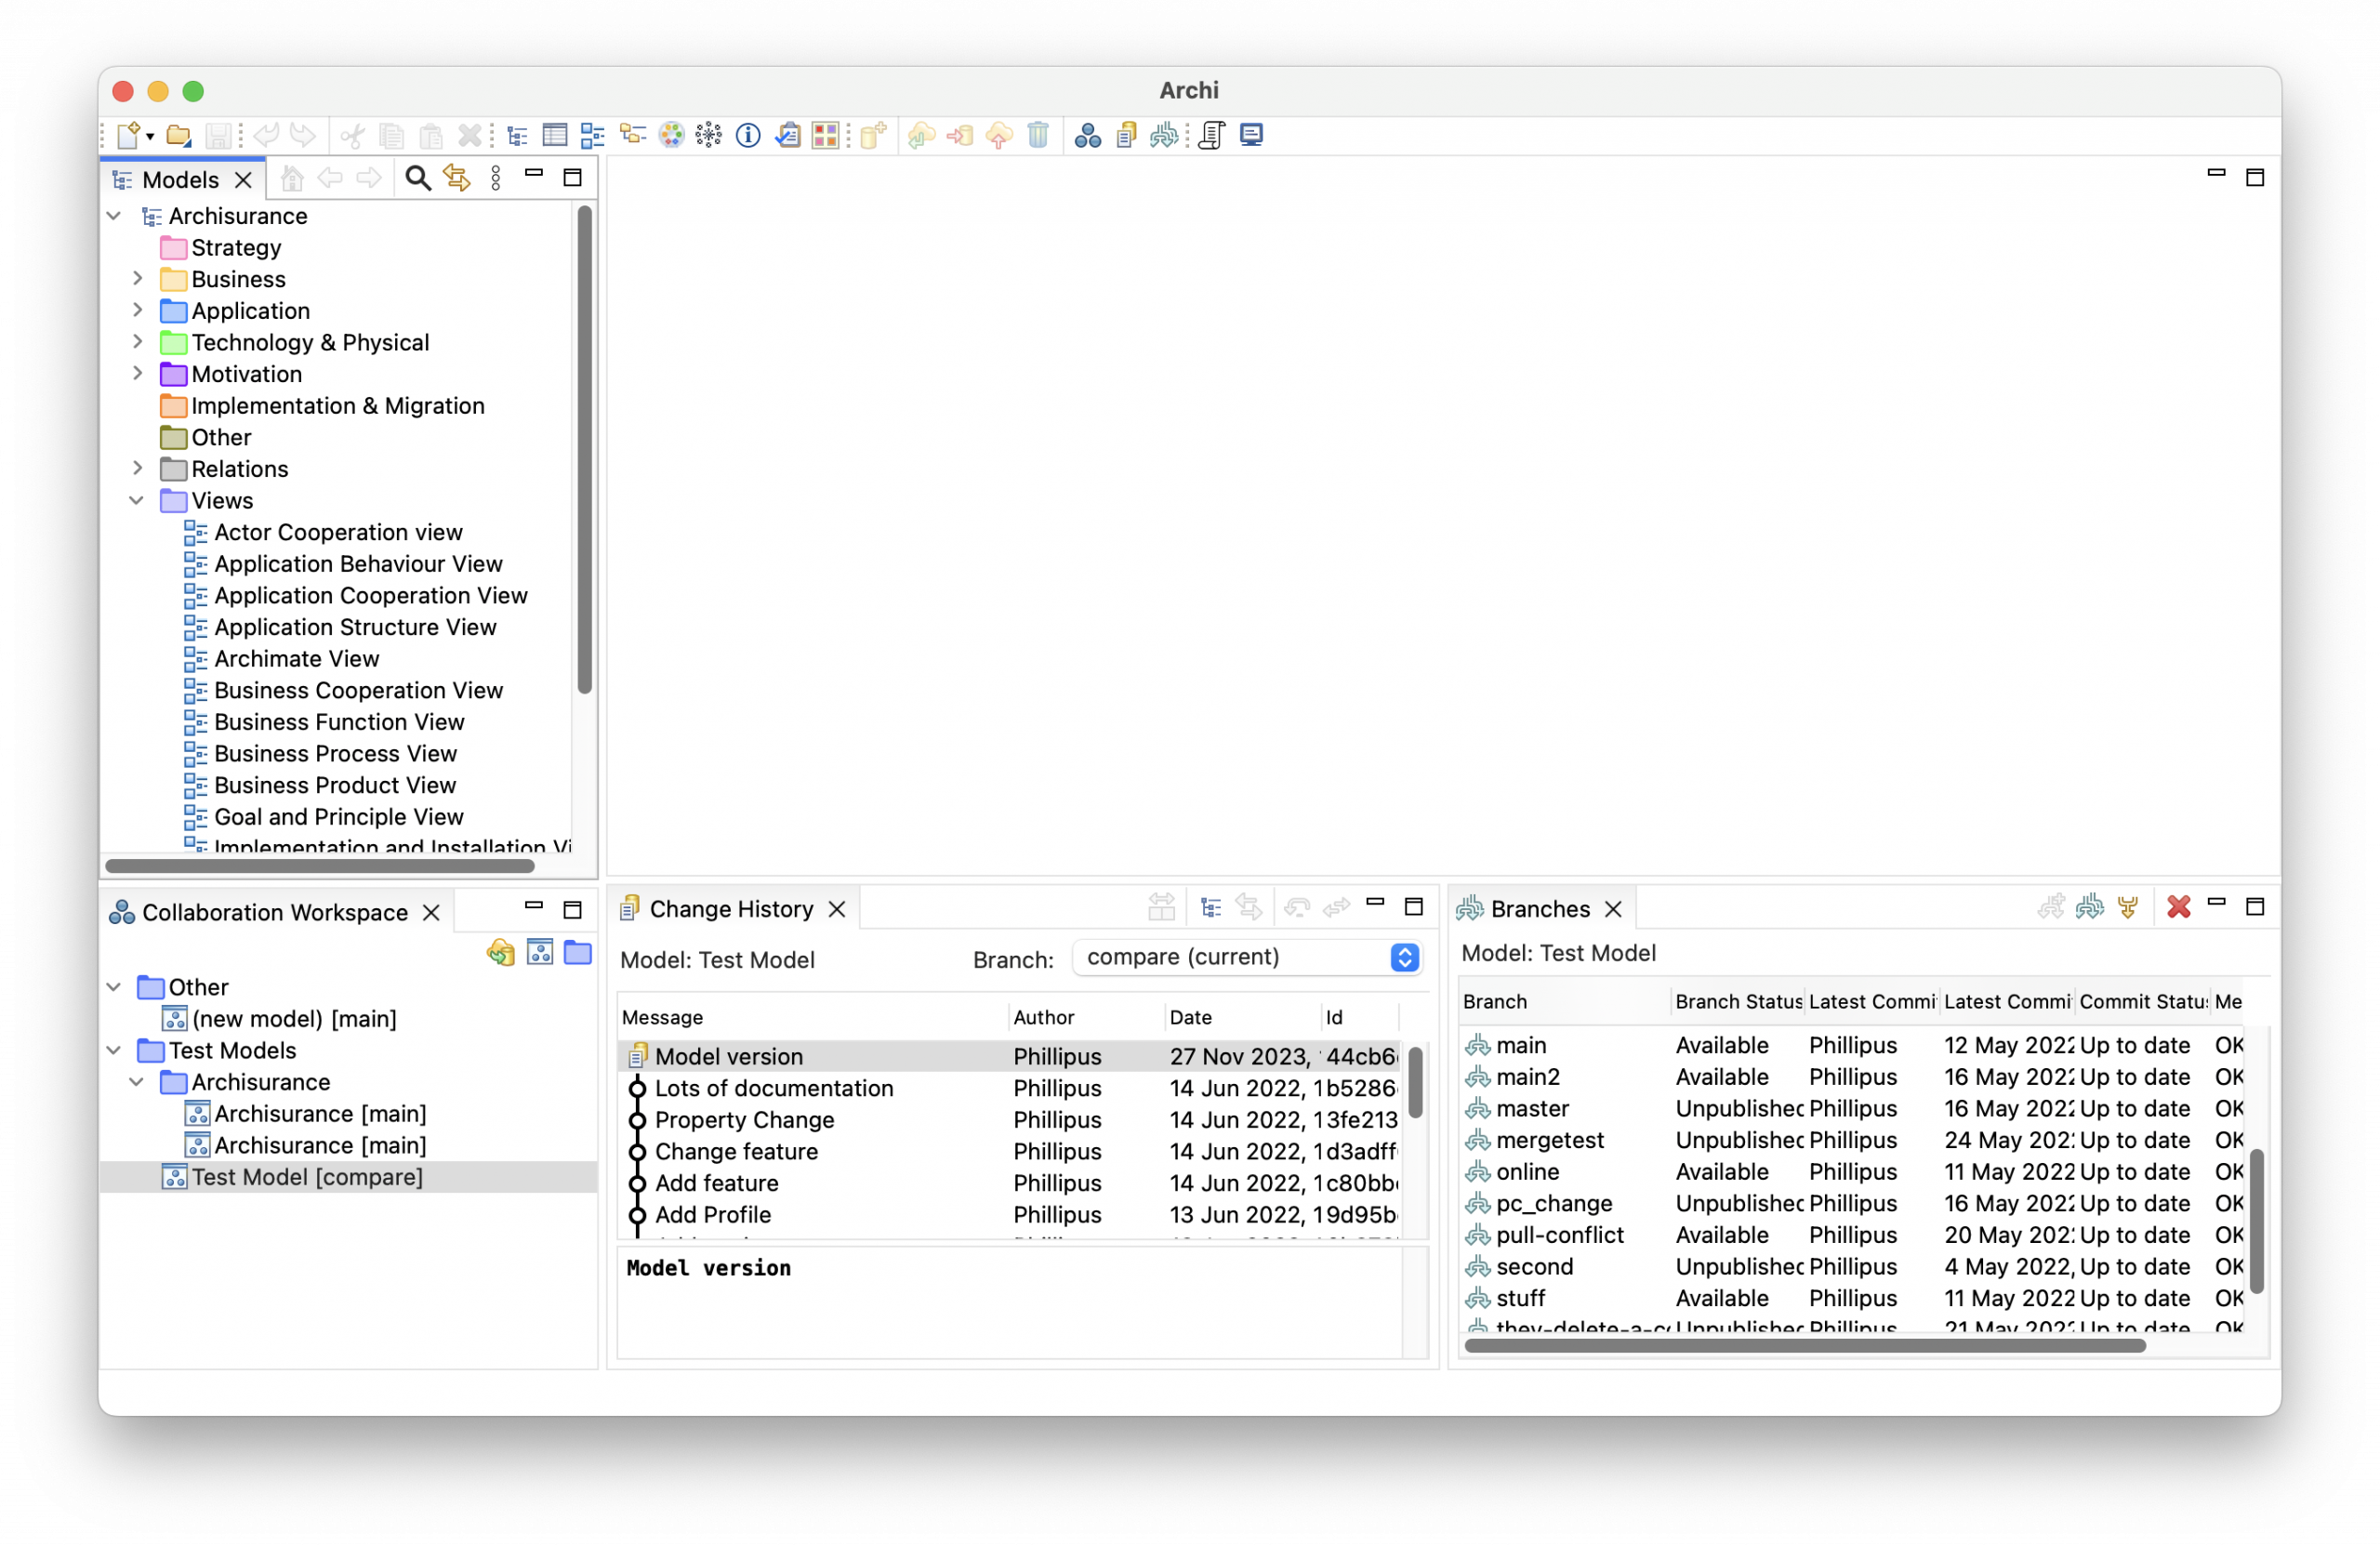Select the Collaboration Workspace tab
2380x1546 pixels.
(274, 912)
